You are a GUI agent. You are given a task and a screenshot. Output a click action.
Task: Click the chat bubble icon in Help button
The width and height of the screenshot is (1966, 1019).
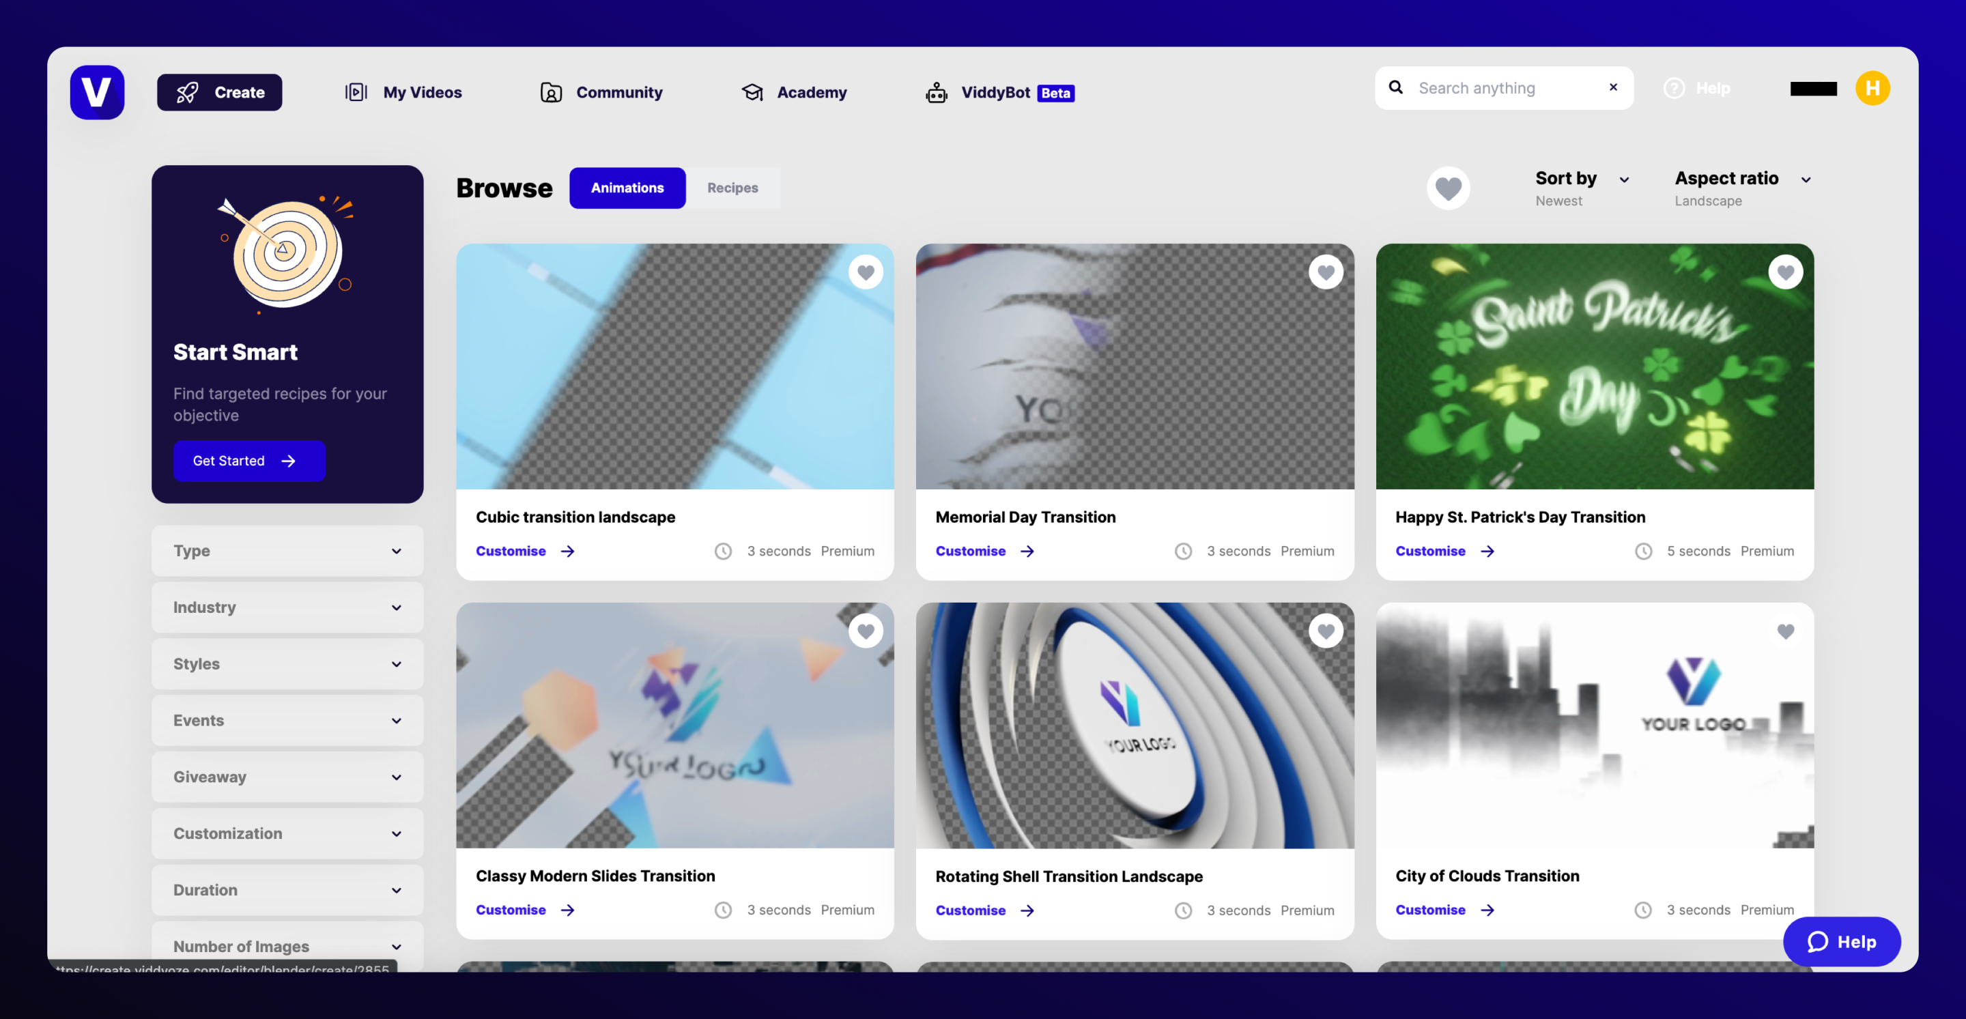[x=1817, y=942]
